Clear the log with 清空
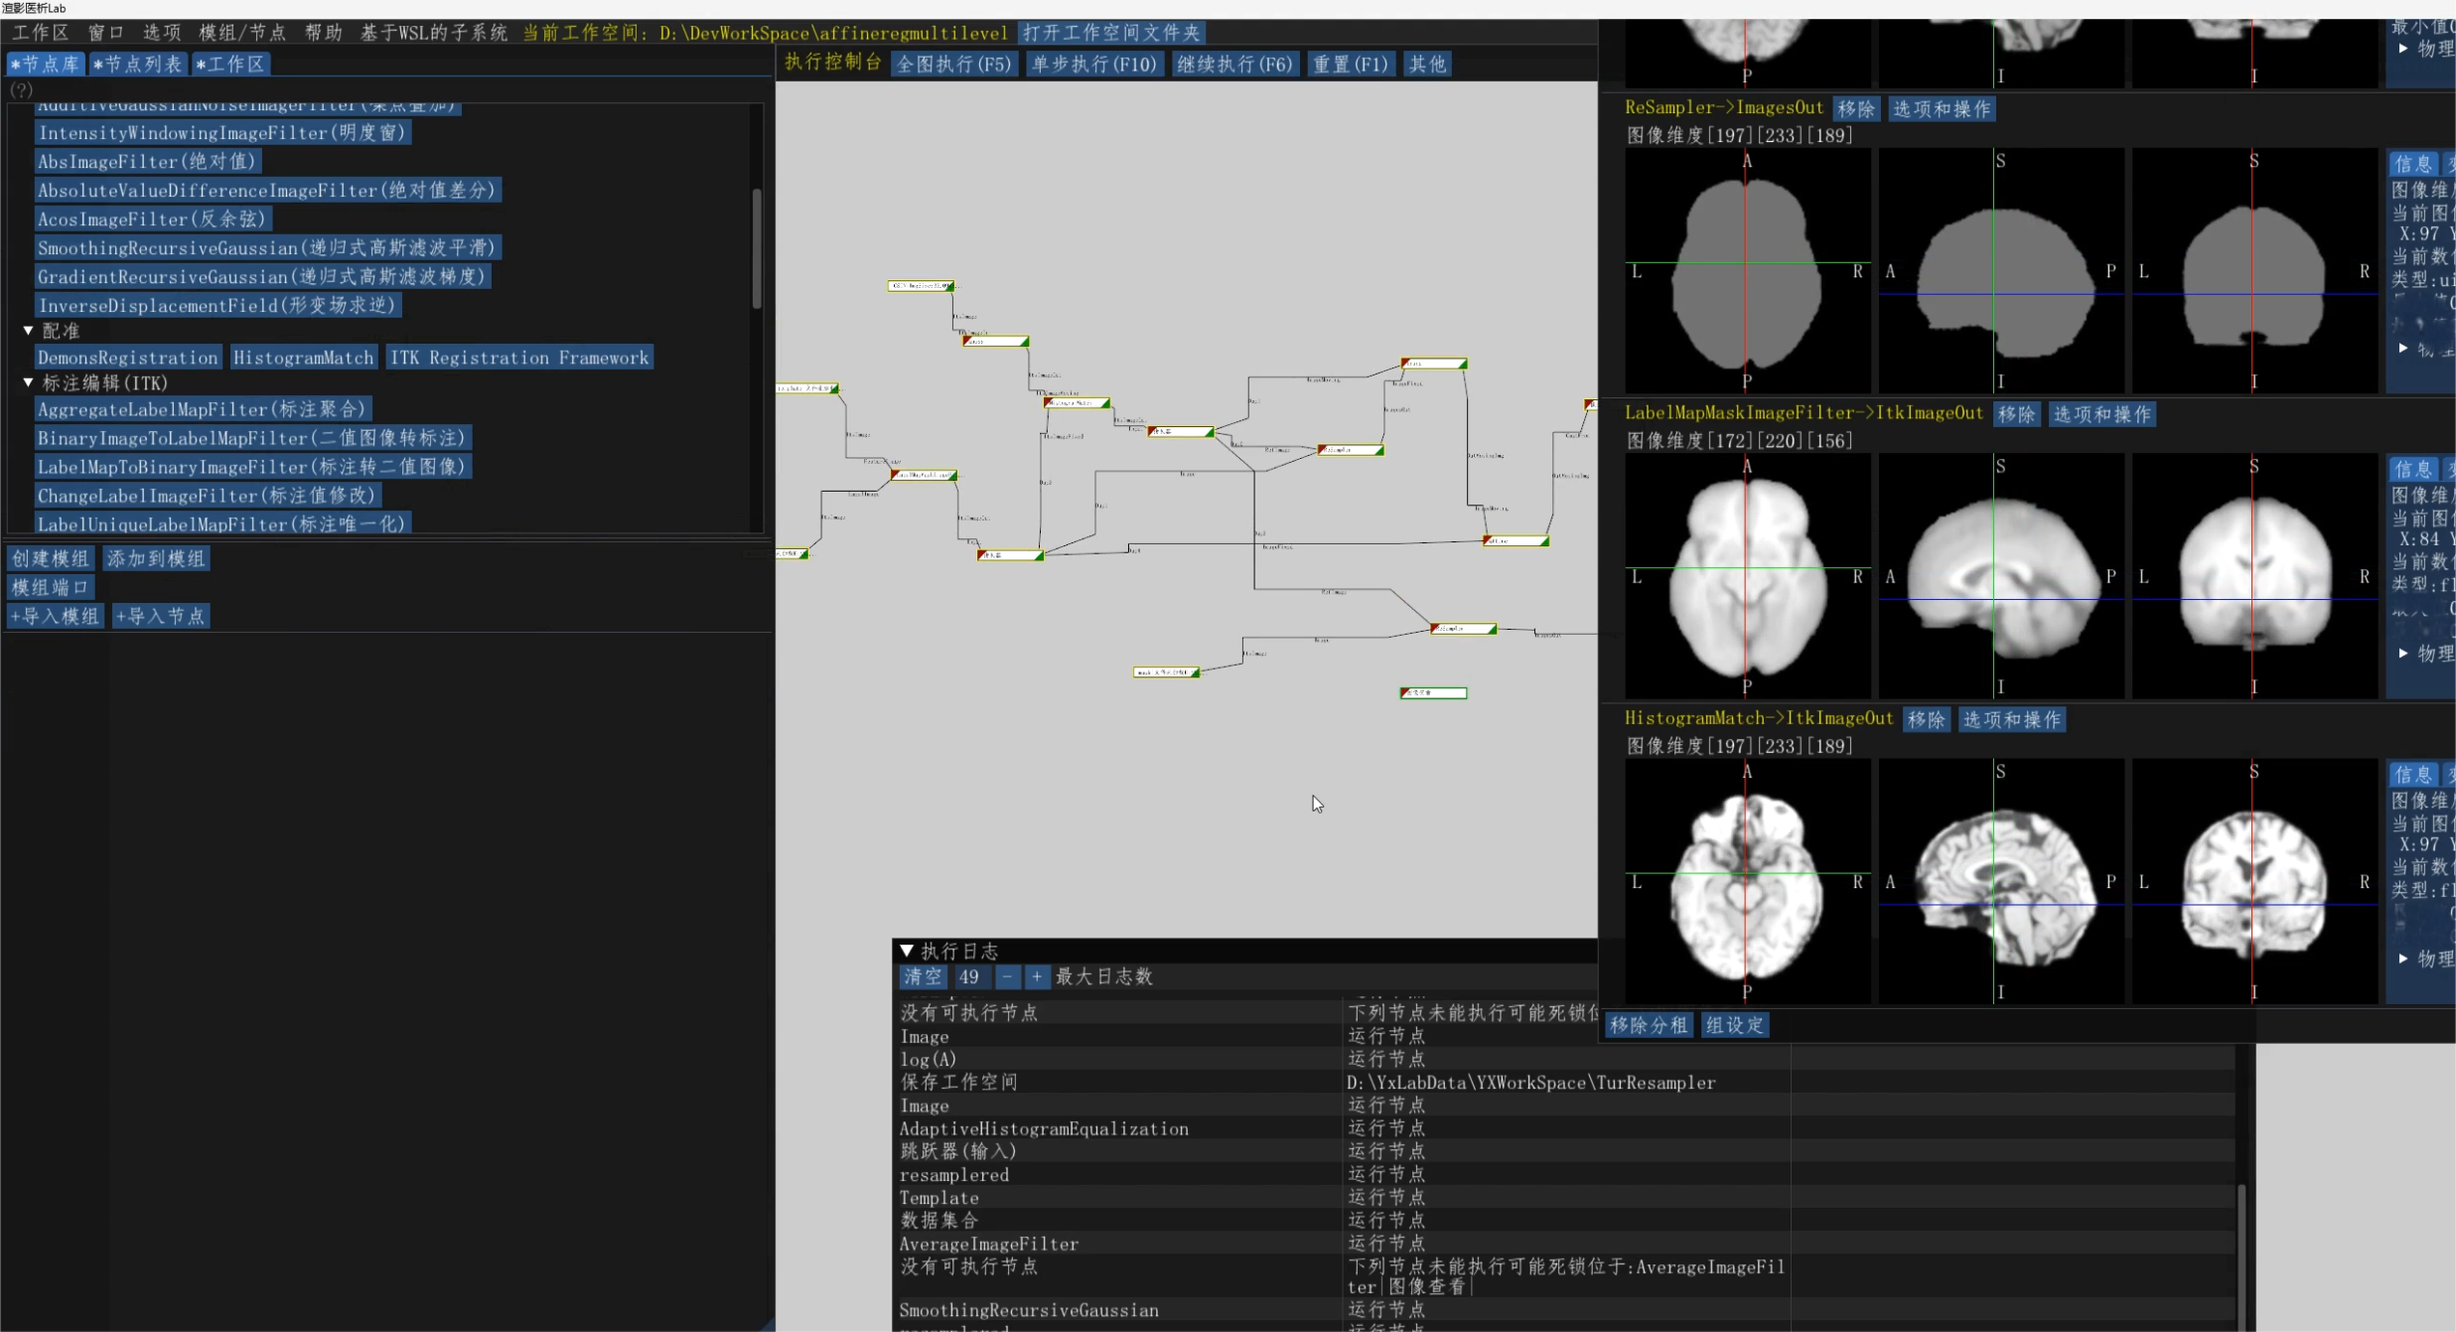Screen dimensions: 2456x1332 923,976
